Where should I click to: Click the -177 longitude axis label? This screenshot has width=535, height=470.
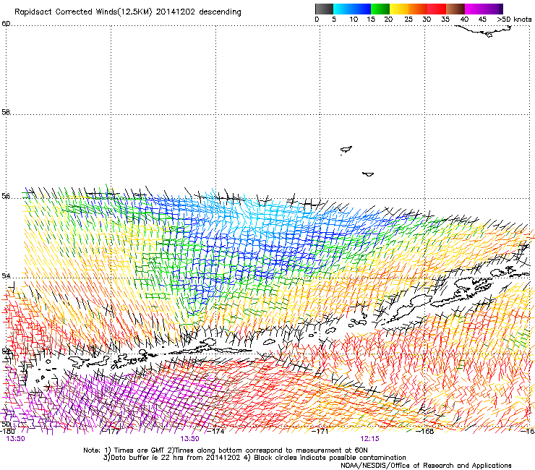[x=112, y=431]
